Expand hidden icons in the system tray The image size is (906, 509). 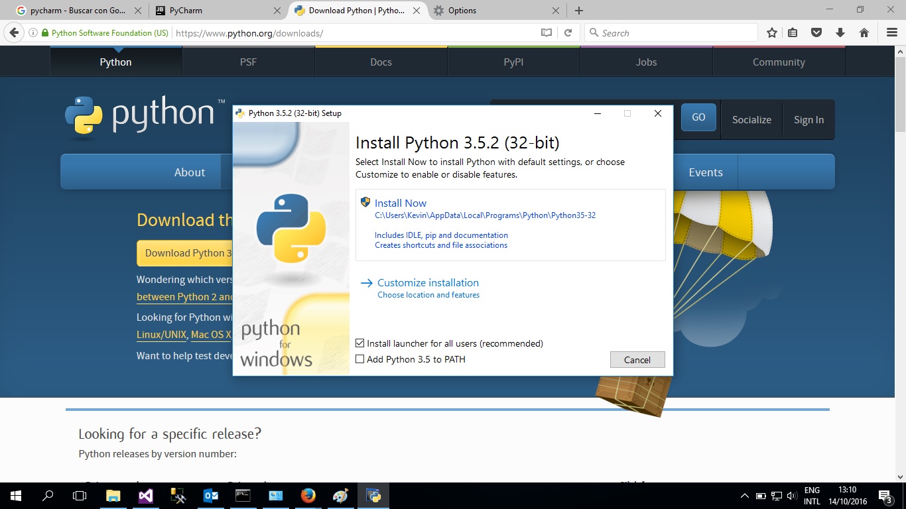coord(744,495)
